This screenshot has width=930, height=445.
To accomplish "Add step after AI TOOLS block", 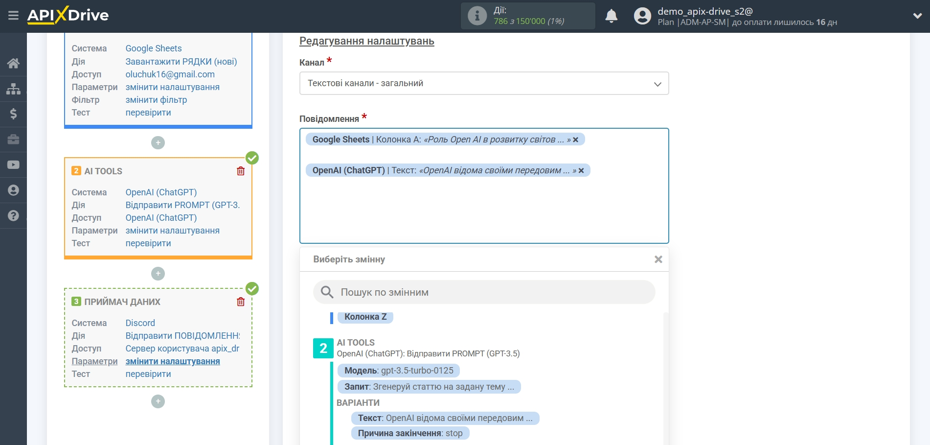I will [x=158, y=274].
